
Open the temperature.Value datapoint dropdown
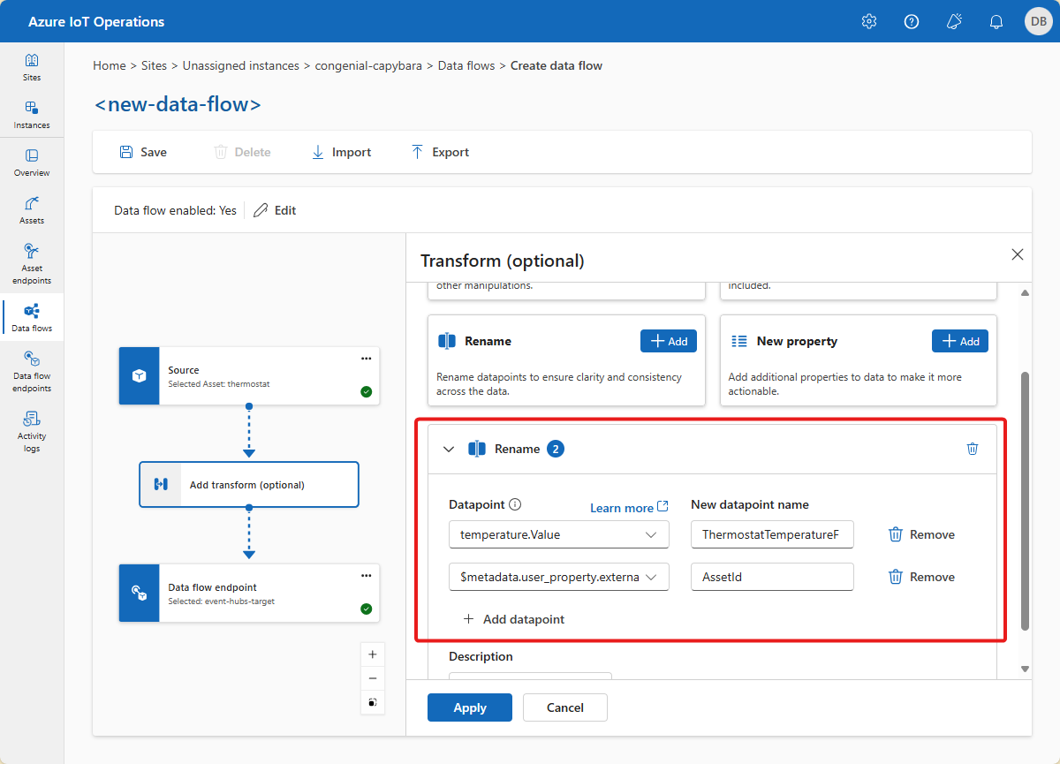[x=559, y=534]
